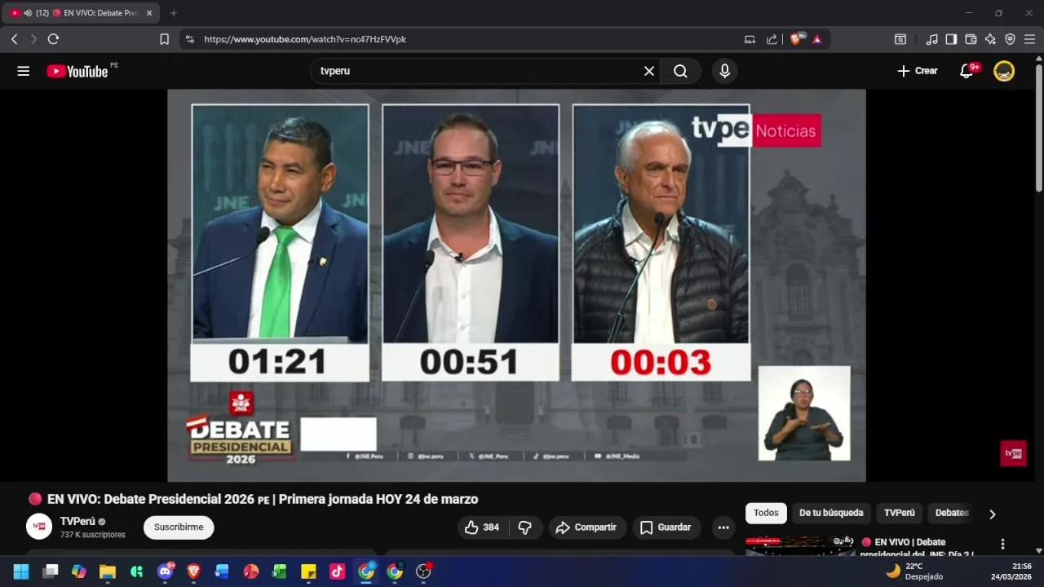Show more filter chips with right arrow
This screenshot has width=1044, height=587.
tap(993, 514)
